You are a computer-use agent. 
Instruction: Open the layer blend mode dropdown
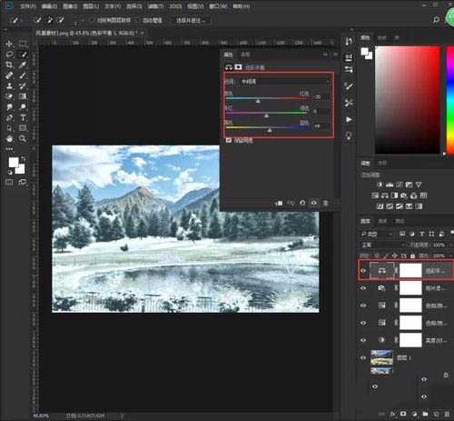[383, 245]
